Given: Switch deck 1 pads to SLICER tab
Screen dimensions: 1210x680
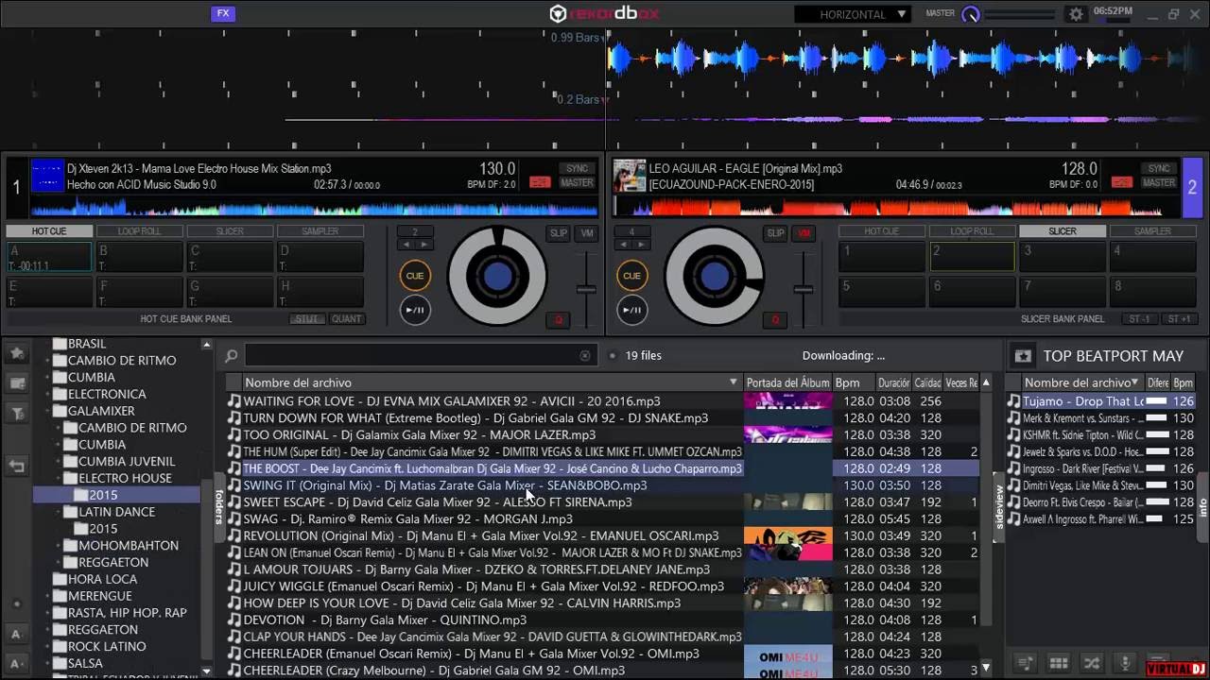Looking at the screenshot, I should tap(230, 231).
